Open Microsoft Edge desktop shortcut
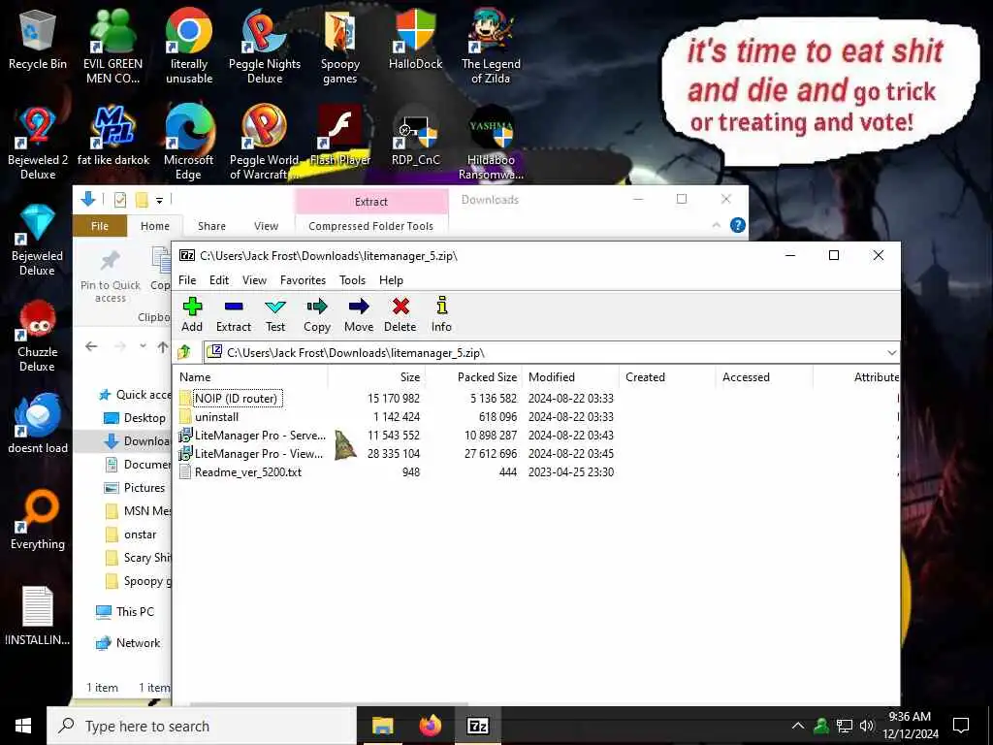Screen dimensions: 993x745 [x=189, y=144]
